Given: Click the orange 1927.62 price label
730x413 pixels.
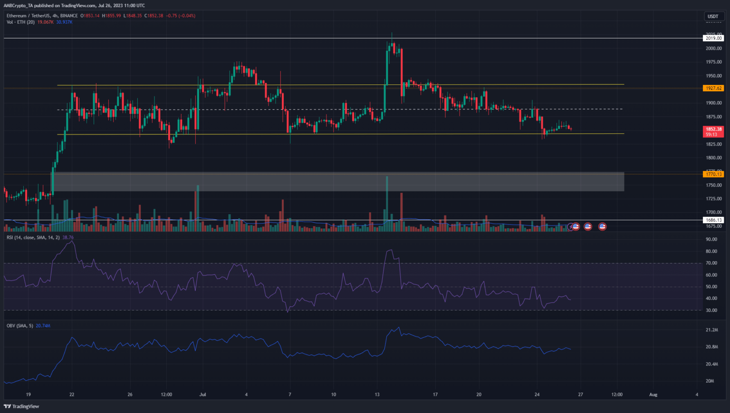Looking at the screenshot, I should (713, 88).
